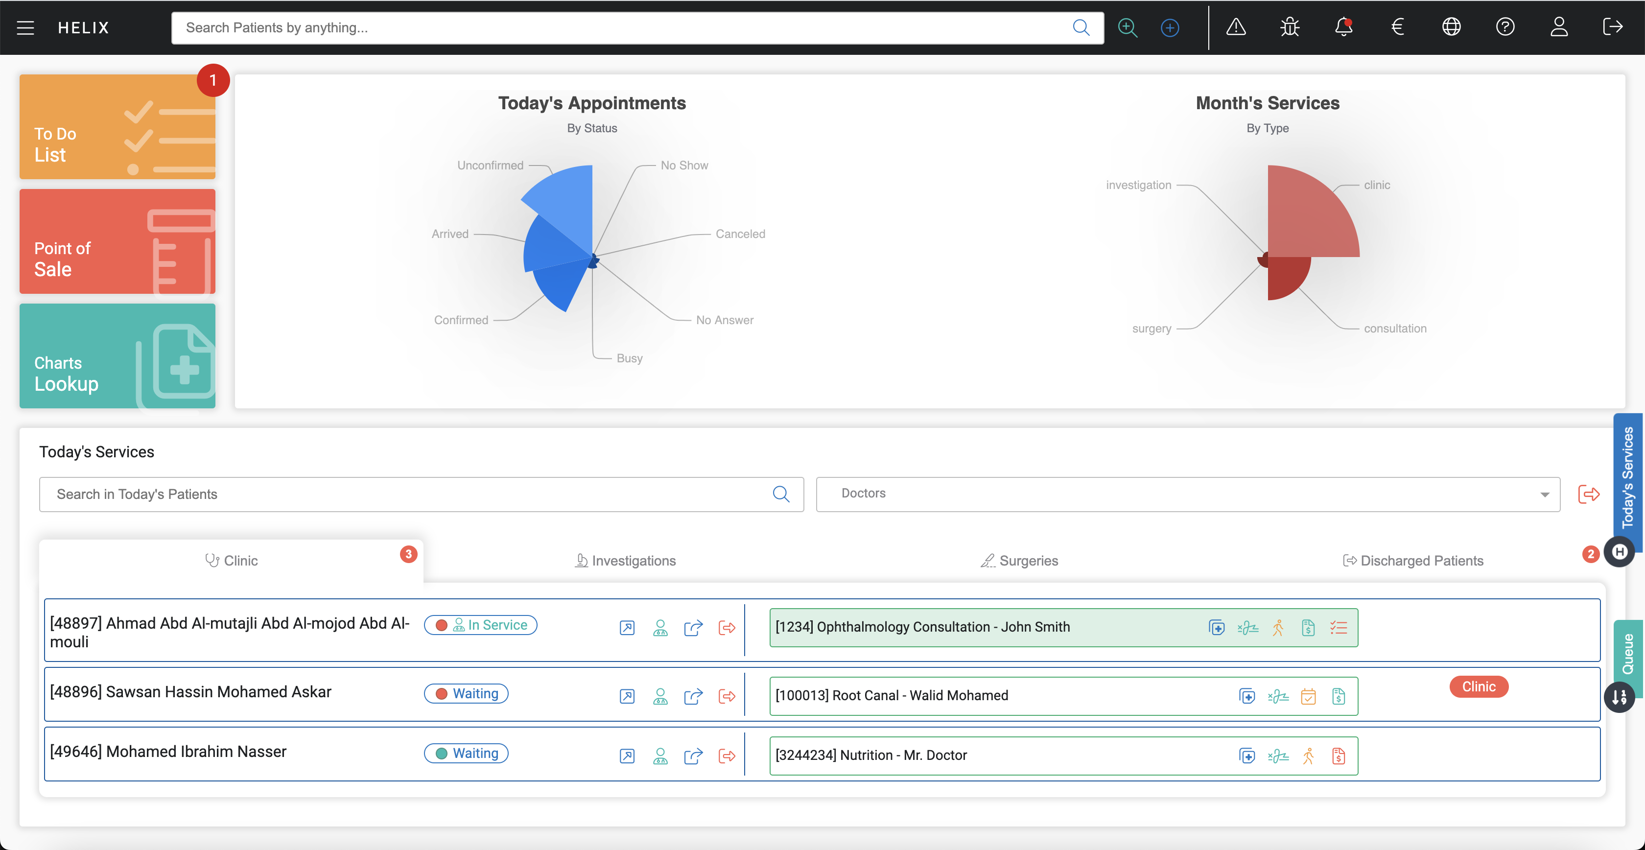Open the Point of Sale tile
The width and height of the screenshot is (1645, 850).
(117, 241)
